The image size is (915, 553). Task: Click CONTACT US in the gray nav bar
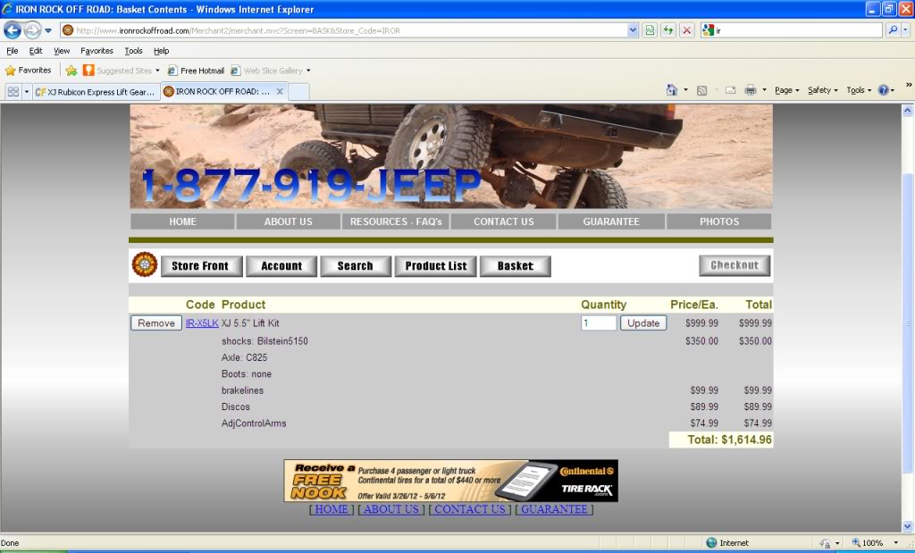click(504, 222)
